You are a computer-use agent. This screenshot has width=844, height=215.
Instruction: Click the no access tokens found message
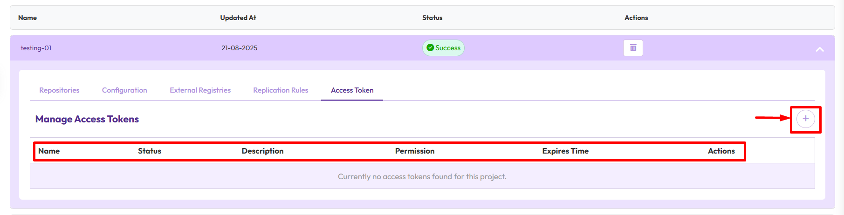point(422,177)
